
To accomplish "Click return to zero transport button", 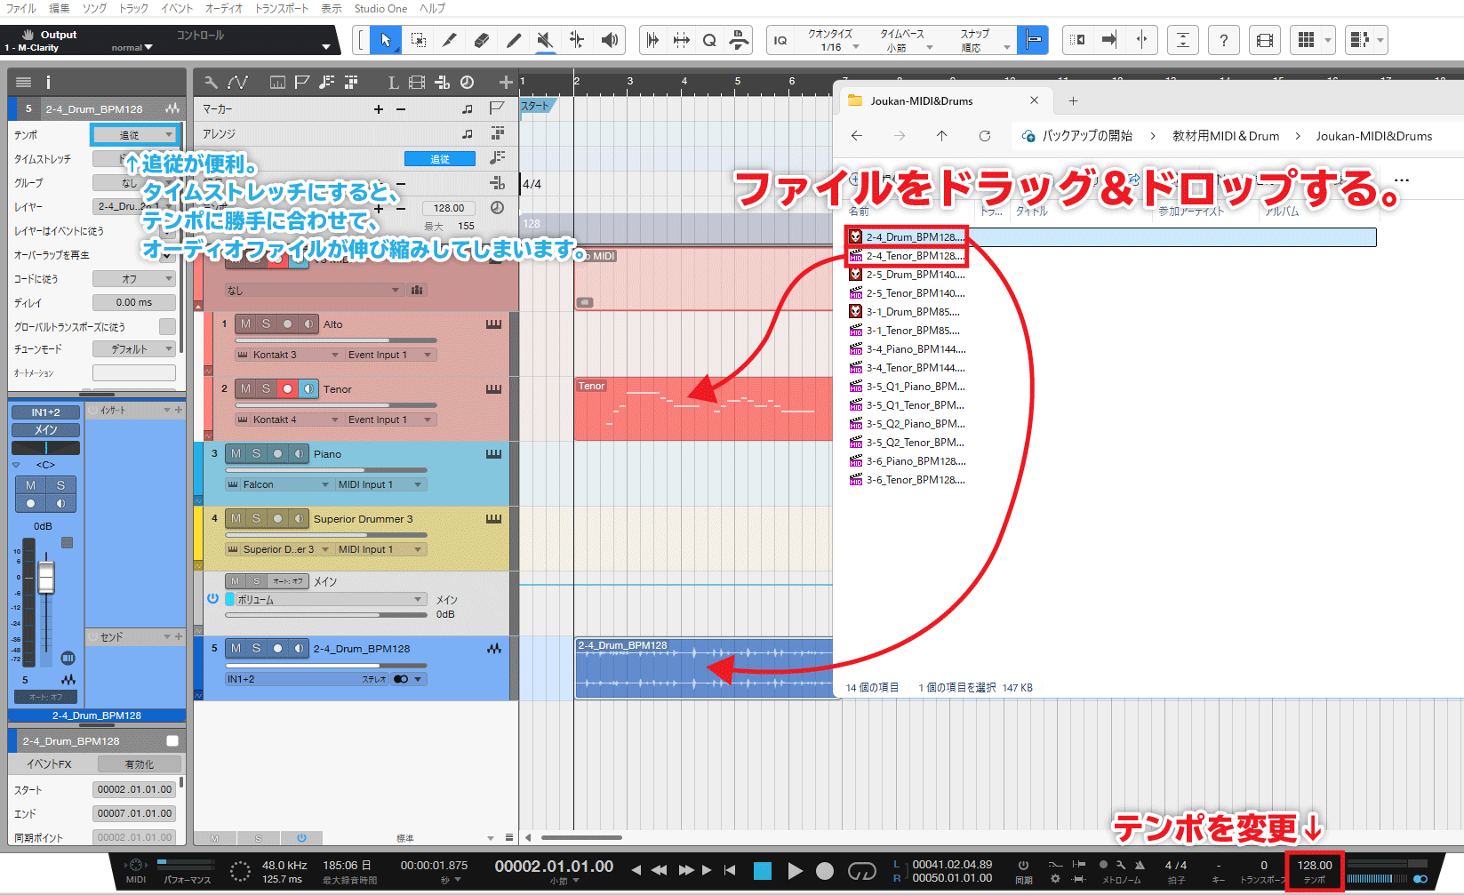I will (x=730, y=871).
